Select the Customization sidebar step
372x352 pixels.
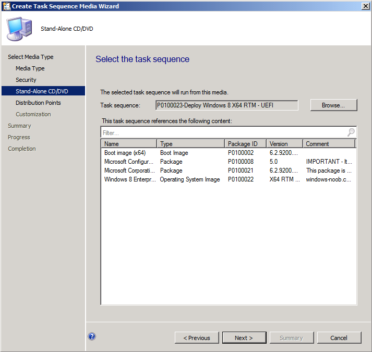pos(33,114)
